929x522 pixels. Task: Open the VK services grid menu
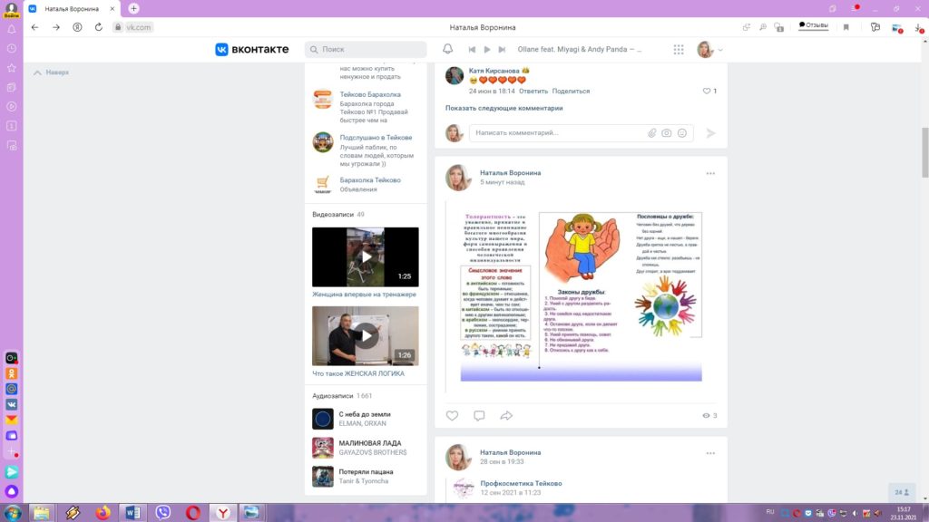click(x=679, y=50)
